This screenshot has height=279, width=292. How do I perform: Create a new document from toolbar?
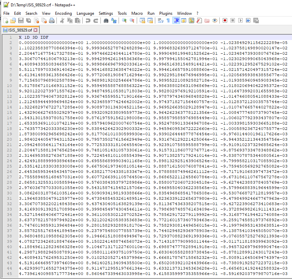[6, 20]
